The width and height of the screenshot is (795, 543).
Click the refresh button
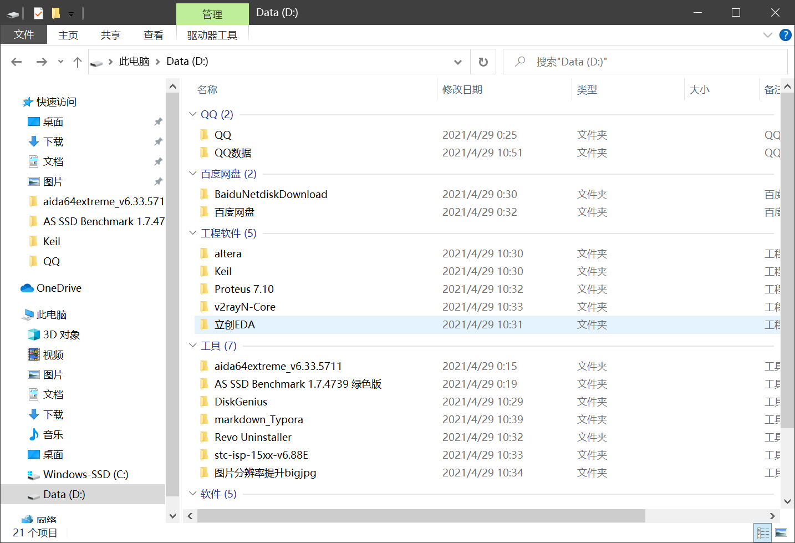(483, 62)
